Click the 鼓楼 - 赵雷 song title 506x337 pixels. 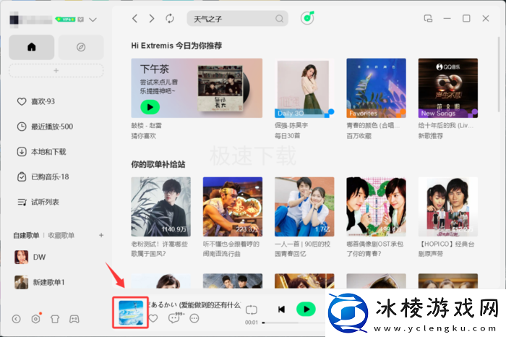(x=147, y=126)
